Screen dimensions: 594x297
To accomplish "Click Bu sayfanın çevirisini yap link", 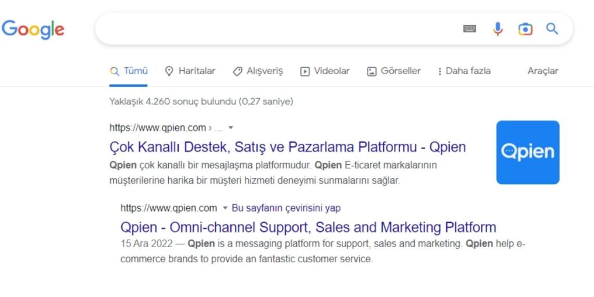I will coord(286,208).
